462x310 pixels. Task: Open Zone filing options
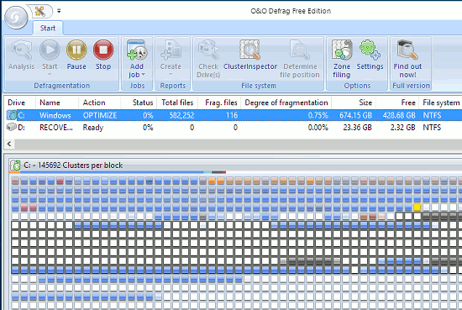[x=342, y=59]
